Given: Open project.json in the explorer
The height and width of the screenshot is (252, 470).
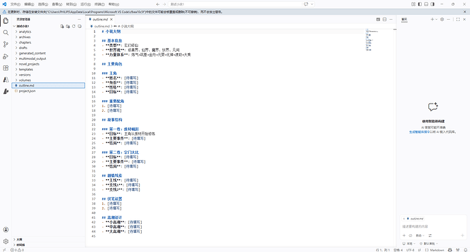Looking at the screenshot, I should 48,91.
